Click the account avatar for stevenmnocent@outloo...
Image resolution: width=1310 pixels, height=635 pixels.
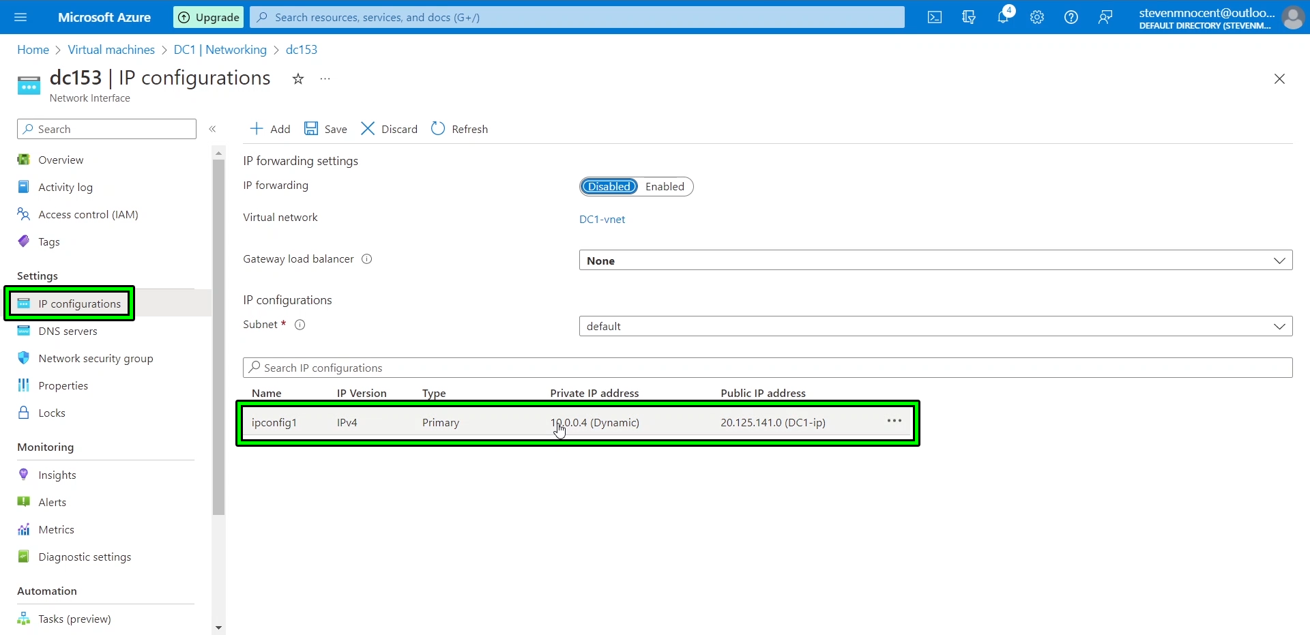click(1294, 17)
